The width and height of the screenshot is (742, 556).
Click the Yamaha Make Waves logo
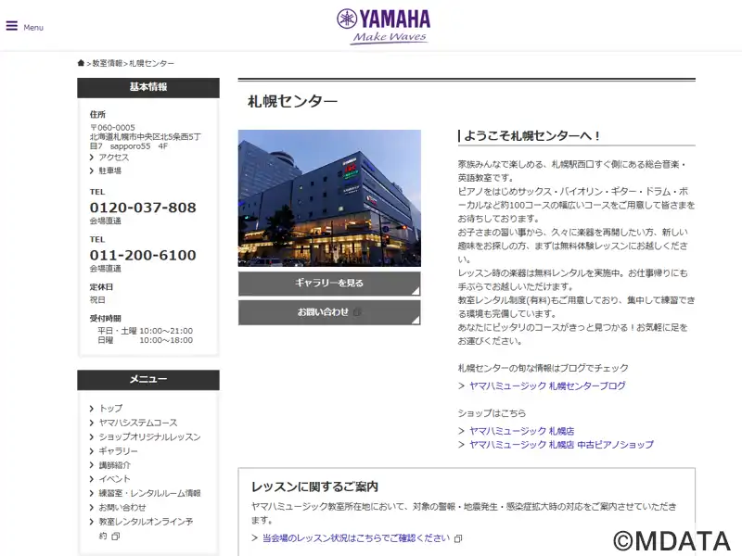[383, 26]
